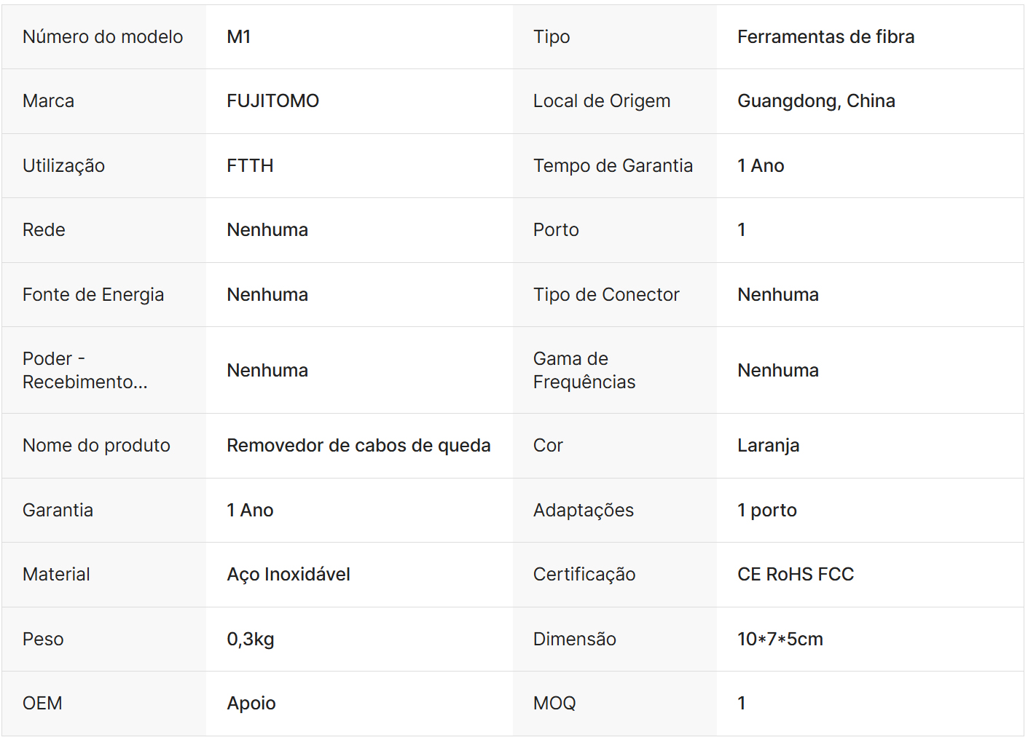Select the 'Guangdong, China' origin value
Screen dimensions: 1028x740
816,101
